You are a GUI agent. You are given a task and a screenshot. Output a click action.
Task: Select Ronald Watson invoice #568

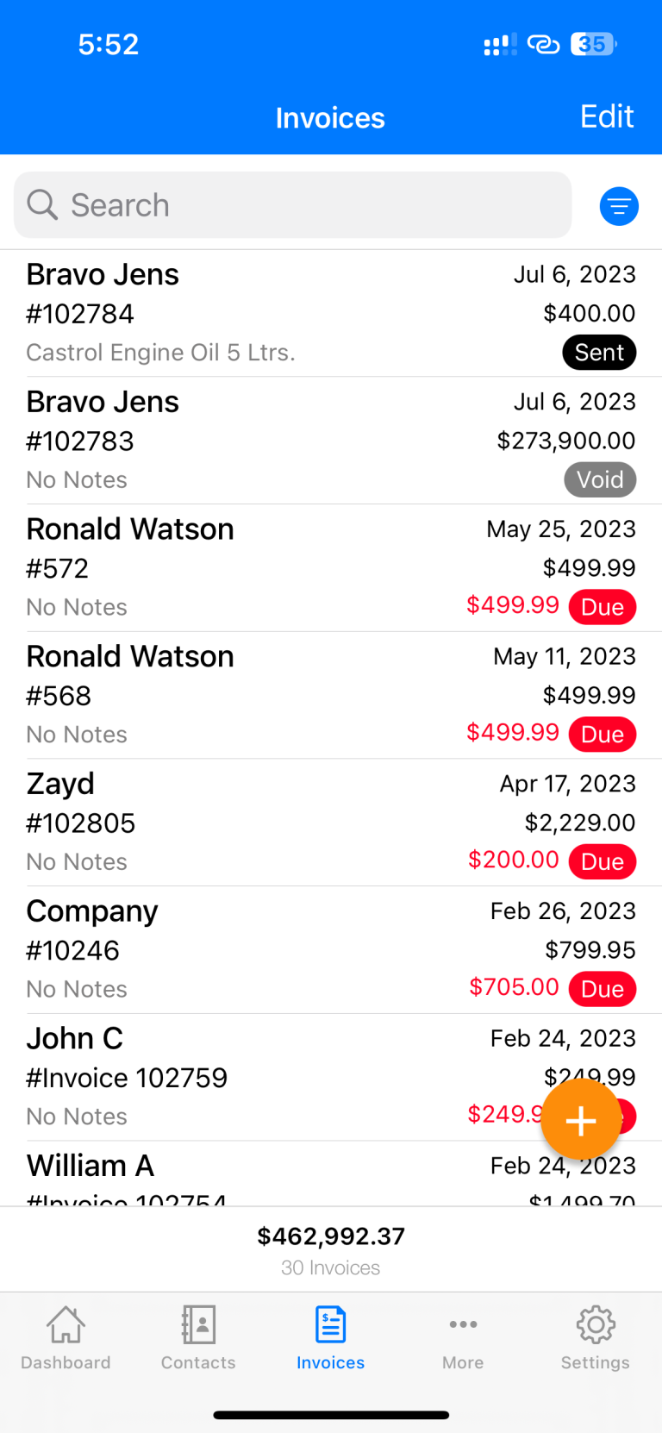click(259, 695)
